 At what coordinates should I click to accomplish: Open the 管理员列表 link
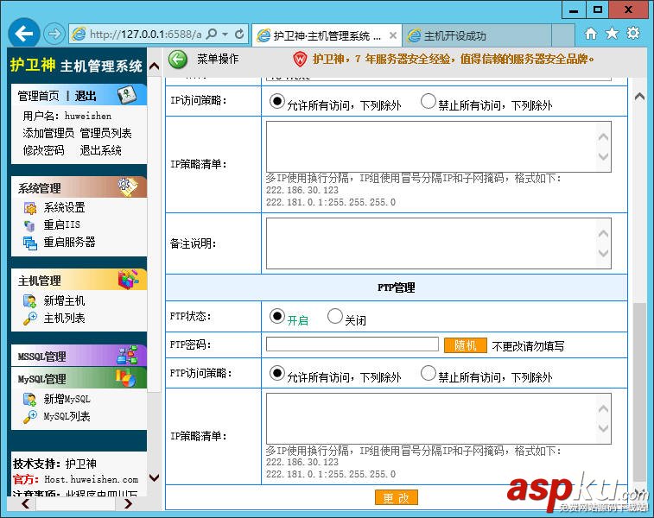(105, 133)
